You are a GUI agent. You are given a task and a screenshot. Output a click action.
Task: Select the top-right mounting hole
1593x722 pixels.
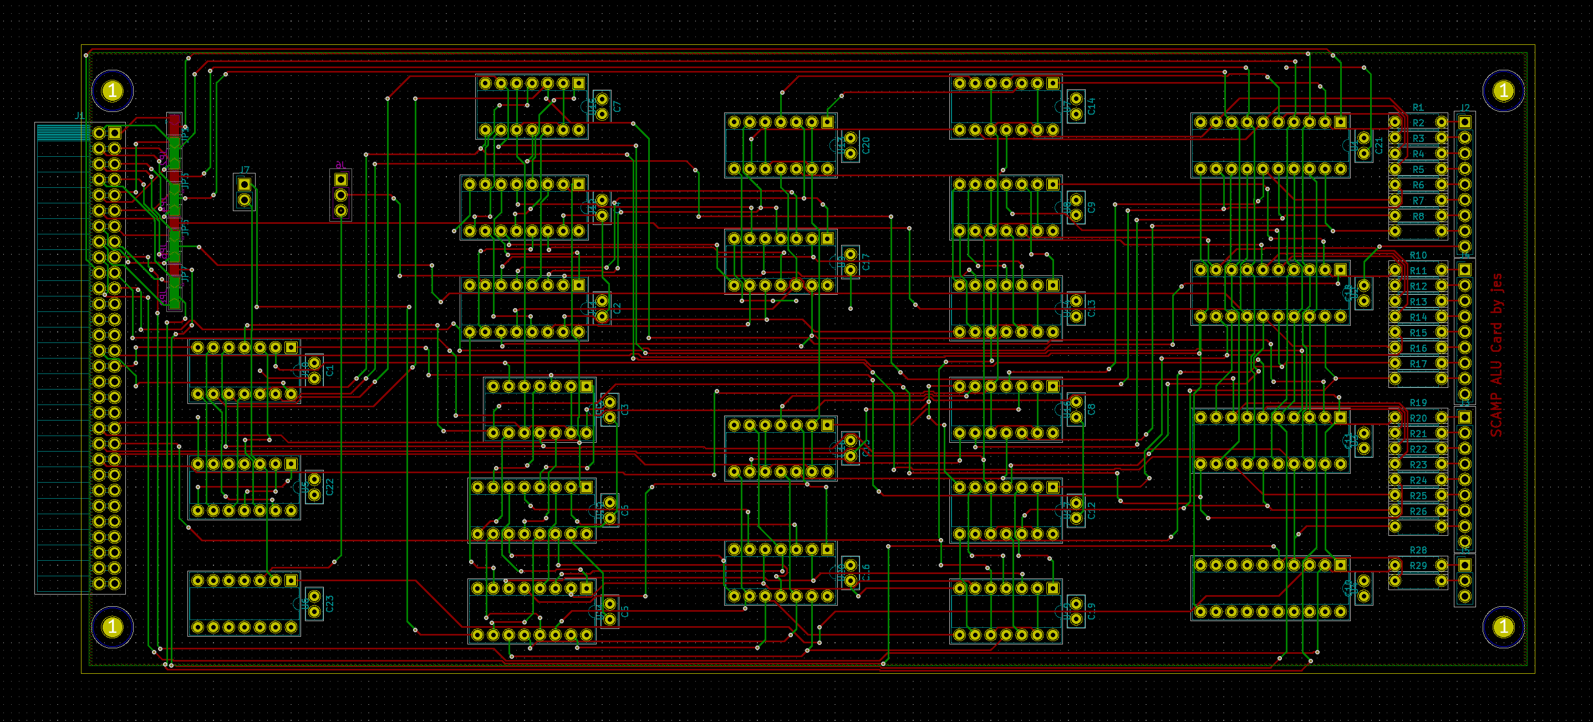tap(1503, 91)
